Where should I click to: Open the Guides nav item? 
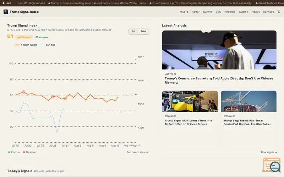pos(243,12)
